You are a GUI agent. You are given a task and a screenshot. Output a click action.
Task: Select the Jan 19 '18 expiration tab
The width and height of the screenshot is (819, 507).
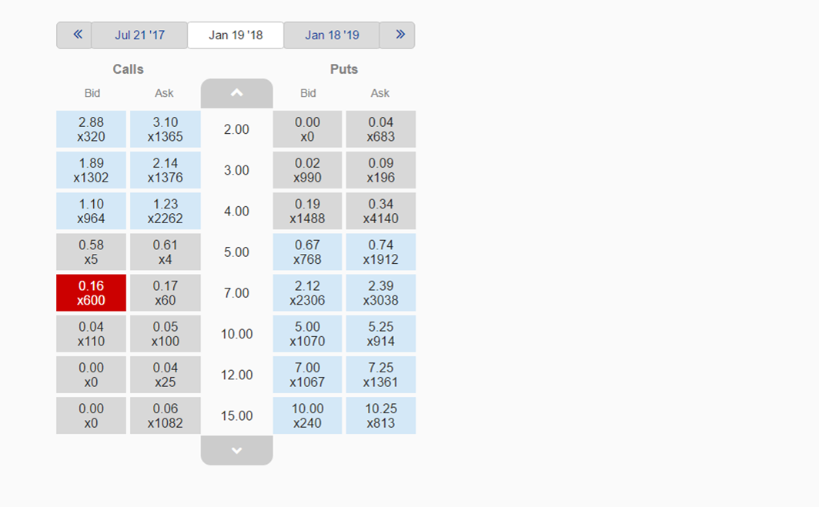click(x=236, y=35)
